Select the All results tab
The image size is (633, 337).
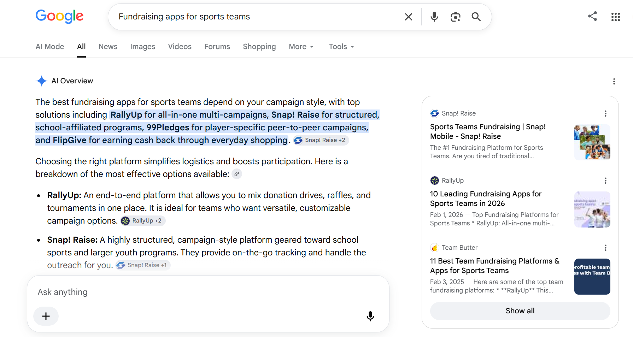point(81,47)
